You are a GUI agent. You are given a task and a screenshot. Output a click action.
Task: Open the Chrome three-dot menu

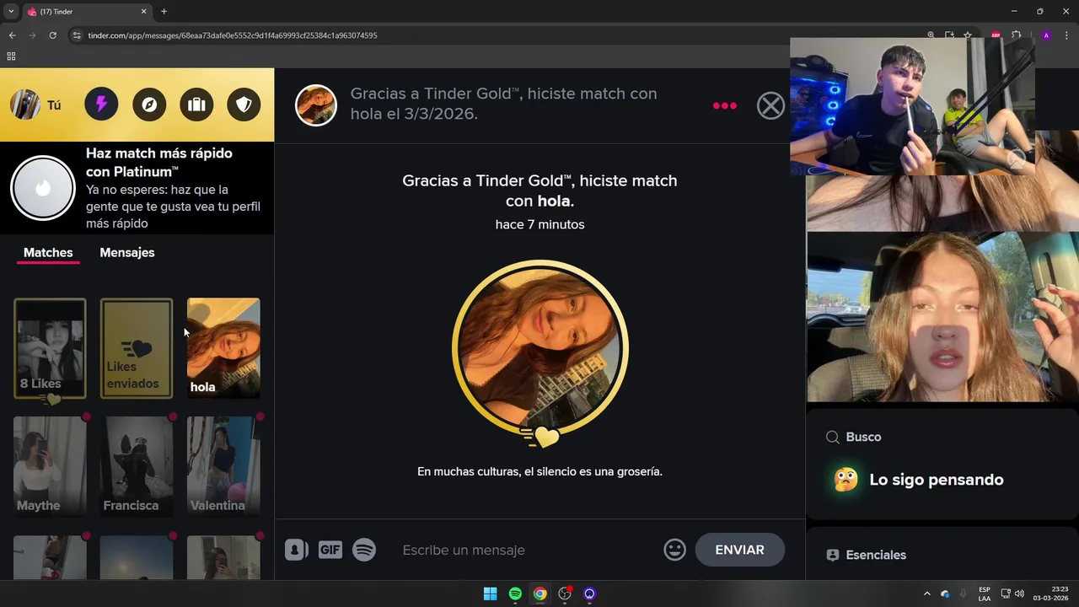(1067, 35)
